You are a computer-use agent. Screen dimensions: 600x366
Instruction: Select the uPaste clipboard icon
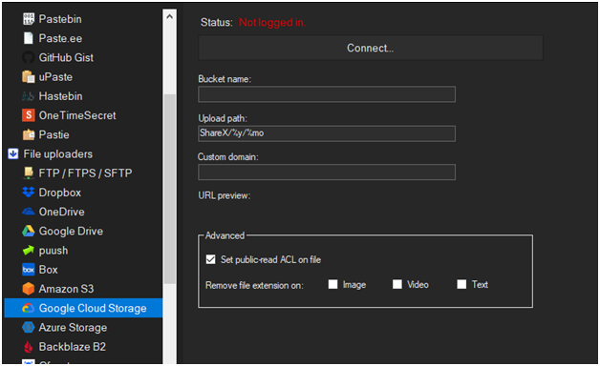point(29,76)
